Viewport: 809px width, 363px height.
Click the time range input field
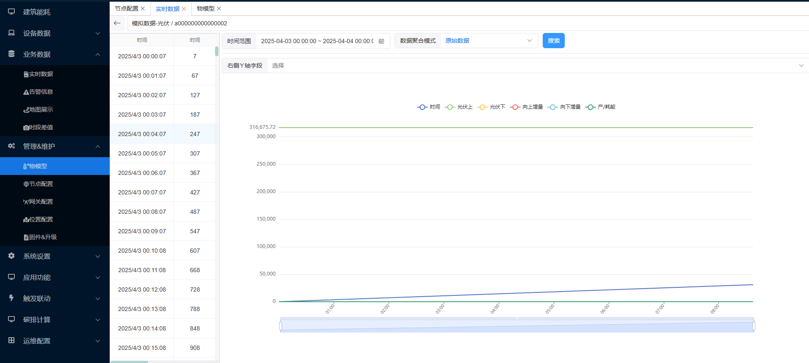point(317,41)
